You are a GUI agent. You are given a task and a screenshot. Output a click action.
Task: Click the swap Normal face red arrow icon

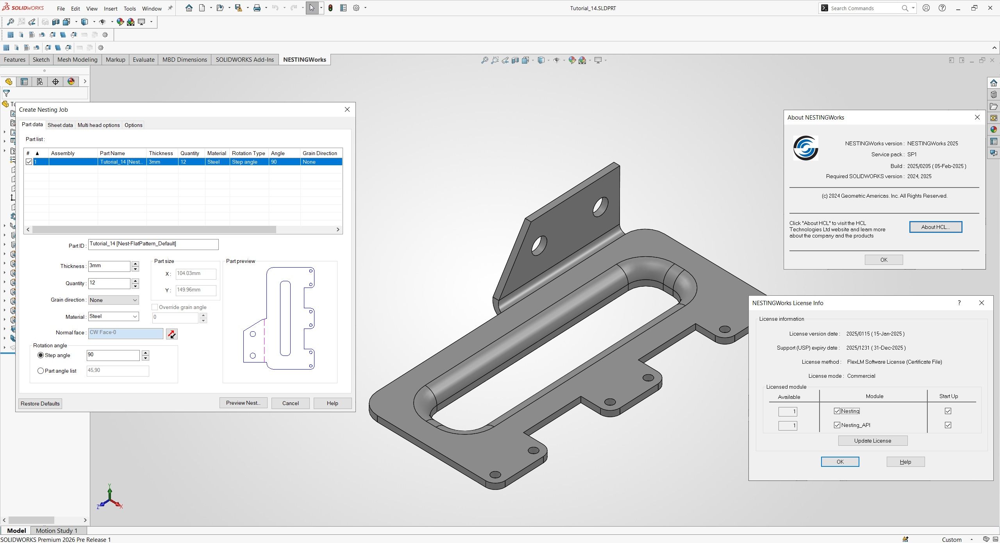click(x=172, y=334)
